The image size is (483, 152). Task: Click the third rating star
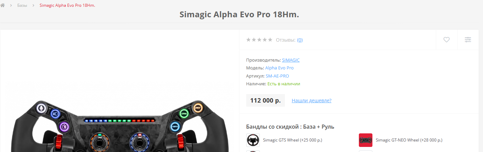point(259,40)
